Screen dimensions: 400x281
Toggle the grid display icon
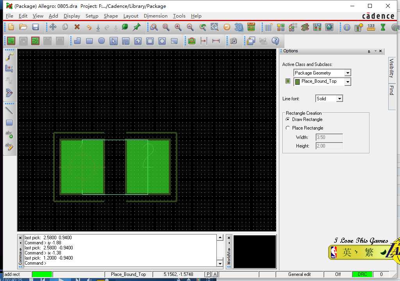(x=268, y=27)
